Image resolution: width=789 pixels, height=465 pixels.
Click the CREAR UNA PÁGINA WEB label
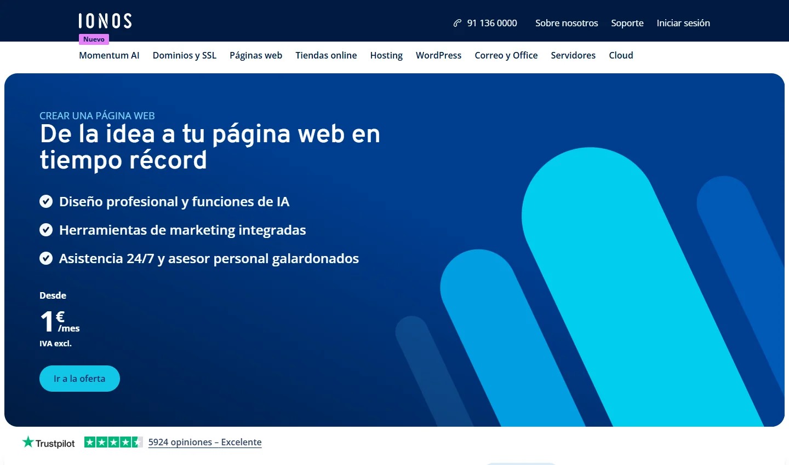point(97,115)
